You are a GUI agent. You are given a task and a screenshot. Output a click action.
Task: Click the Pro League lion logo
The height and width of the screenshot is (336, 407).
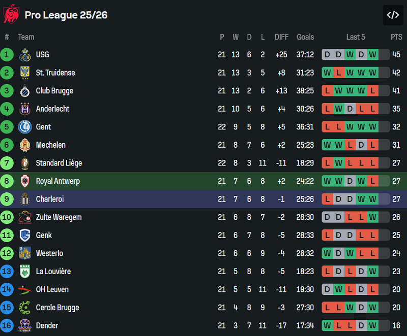pos(11,14)
